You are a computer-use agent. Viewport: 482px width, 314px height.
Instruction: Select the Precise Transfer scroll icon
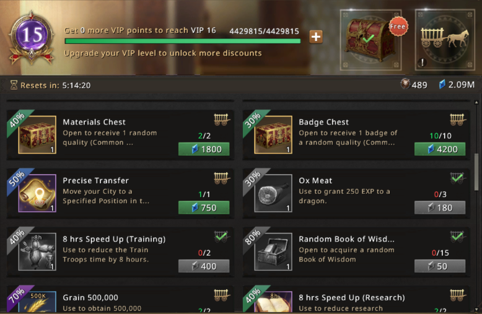[37, 193]
